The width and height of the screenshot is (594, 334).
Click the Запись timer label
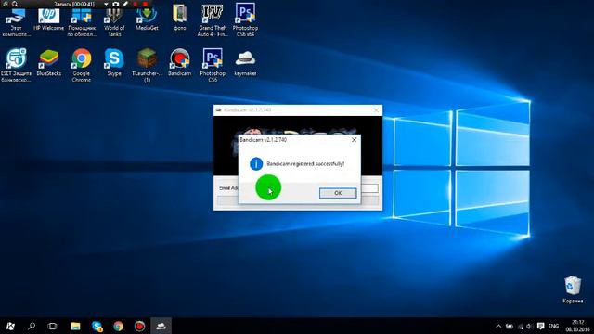pos(74,4)
